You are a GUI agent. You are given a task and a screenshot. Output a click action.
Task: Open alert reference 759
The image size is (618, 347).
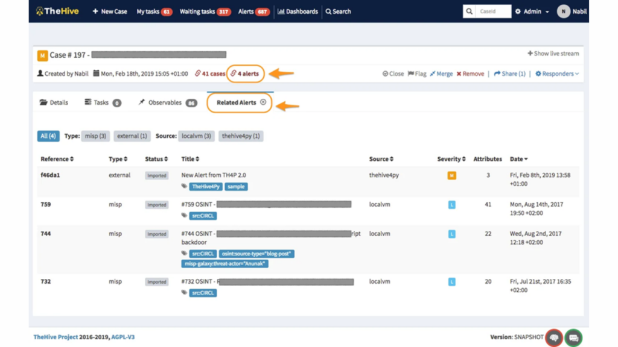pyautogui.click(x=46, y=204)
